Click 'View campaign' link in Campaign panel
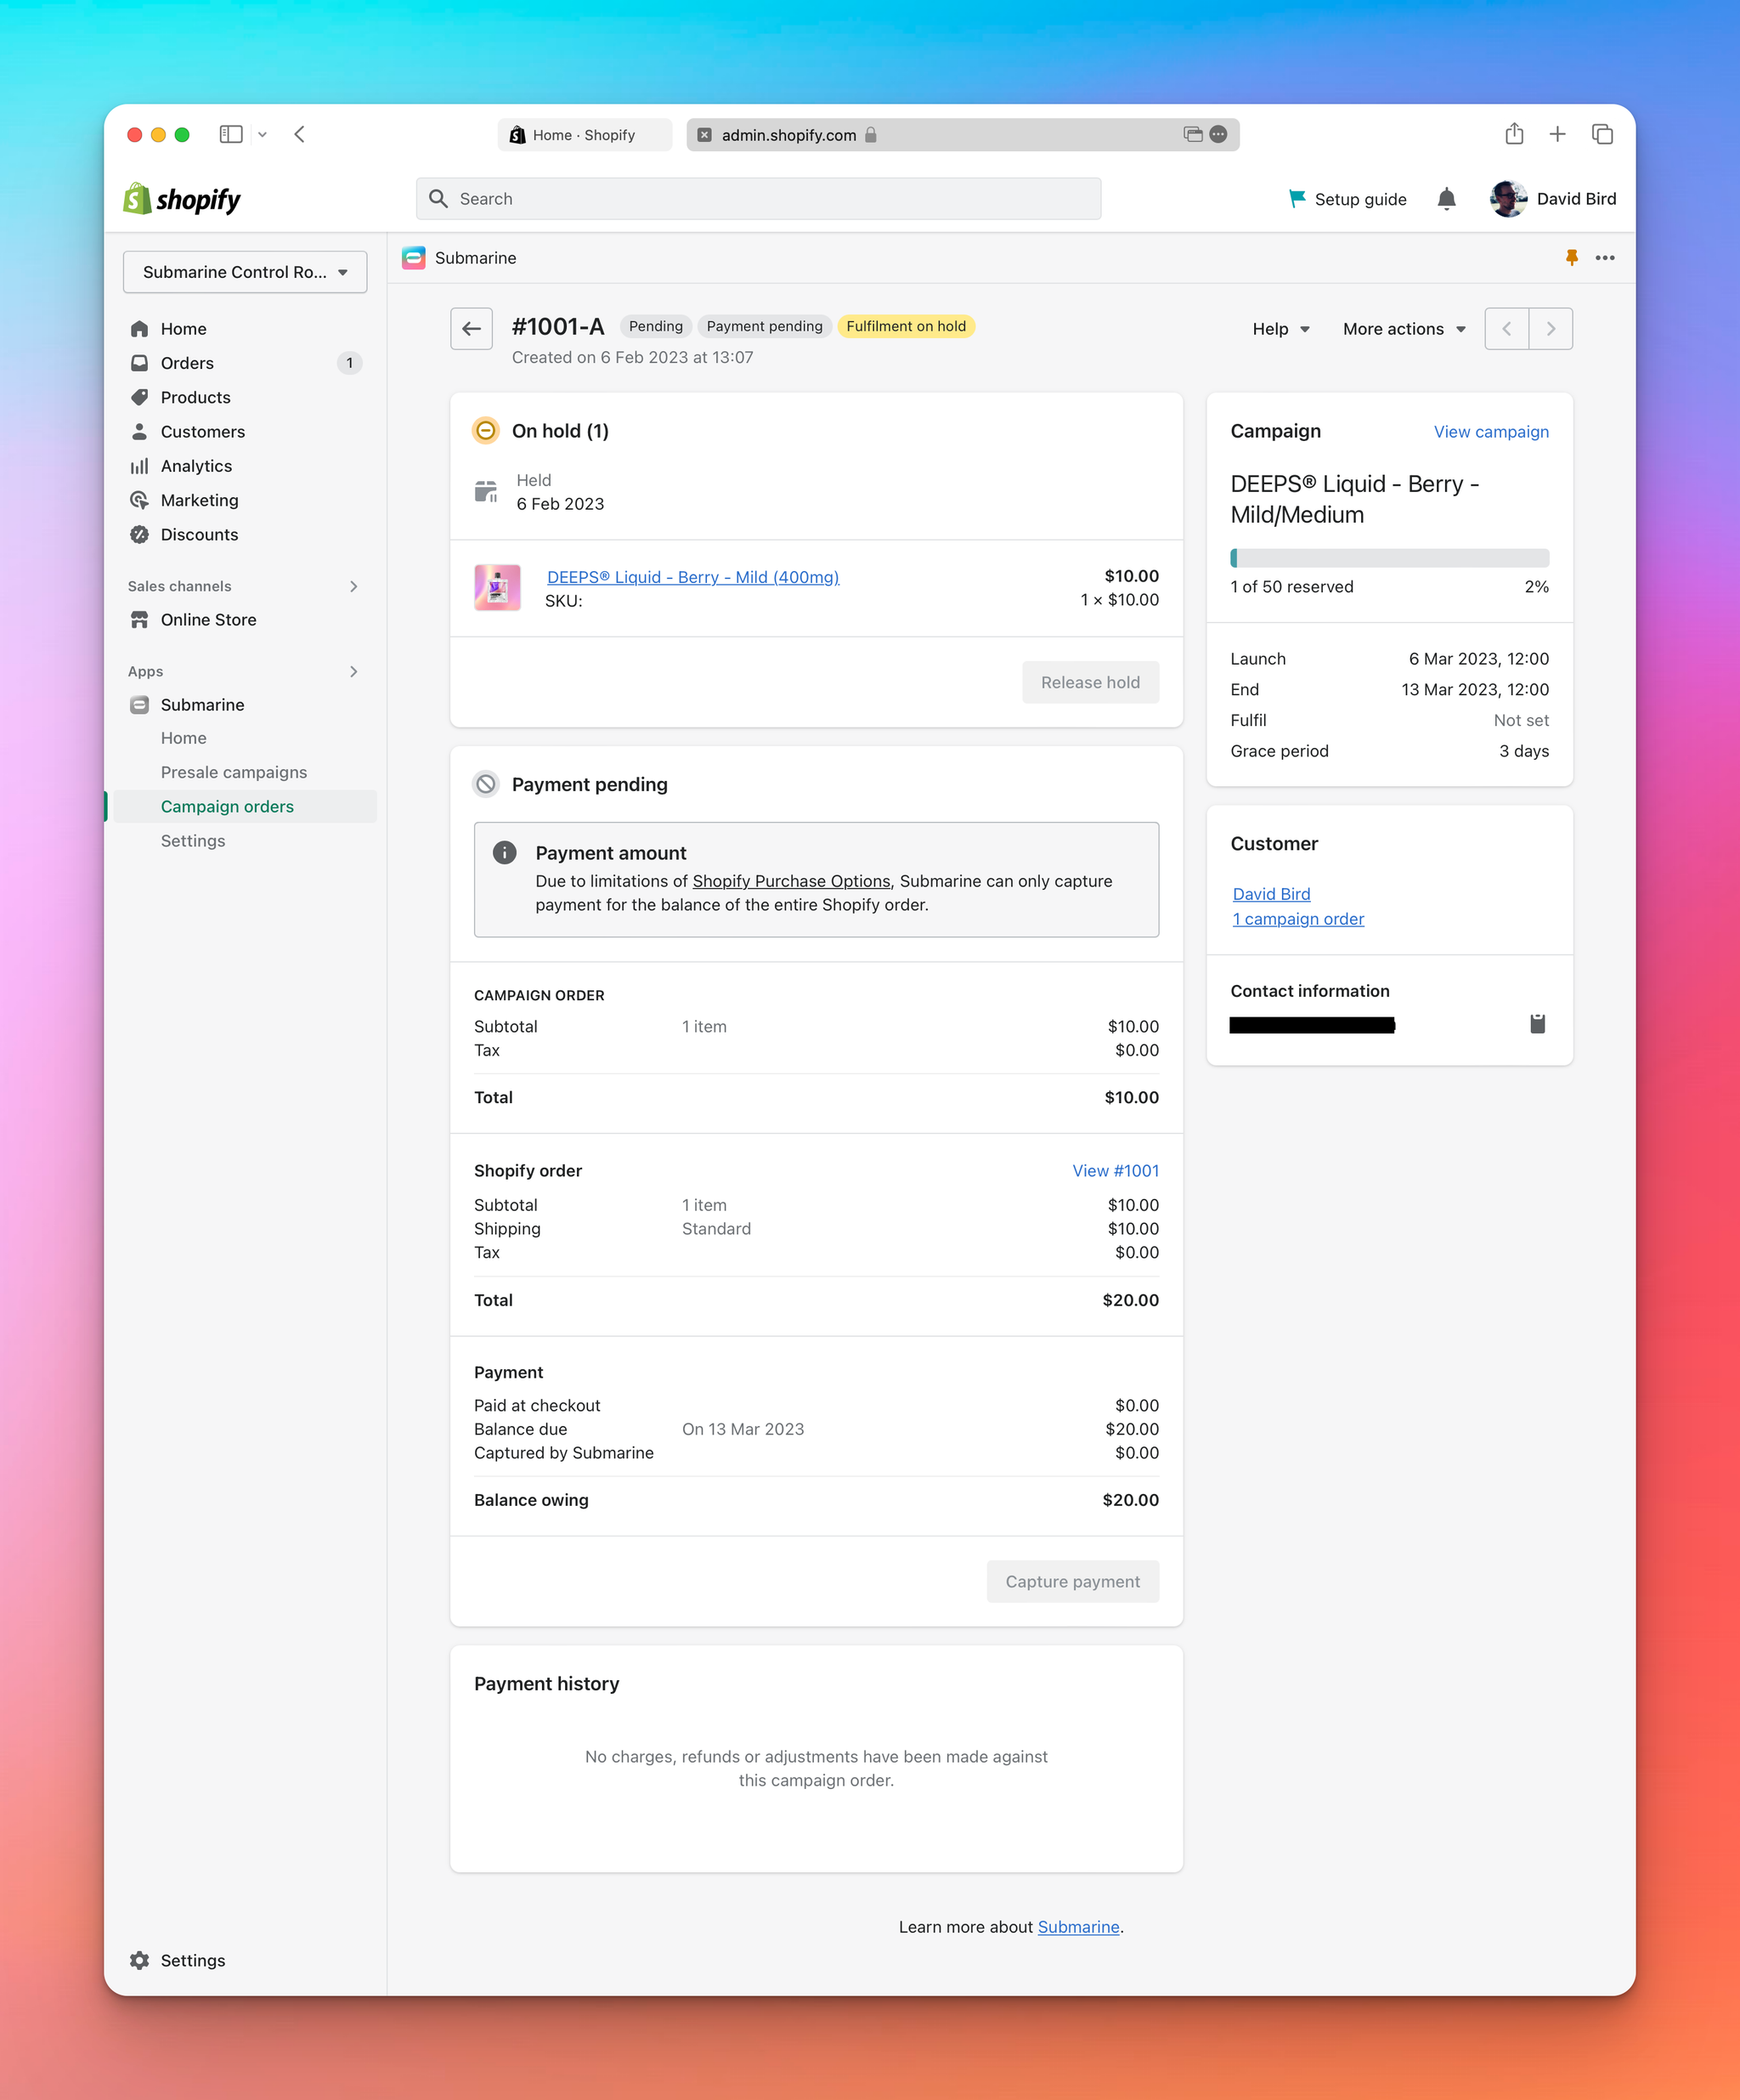 (x=1491, y=431)
